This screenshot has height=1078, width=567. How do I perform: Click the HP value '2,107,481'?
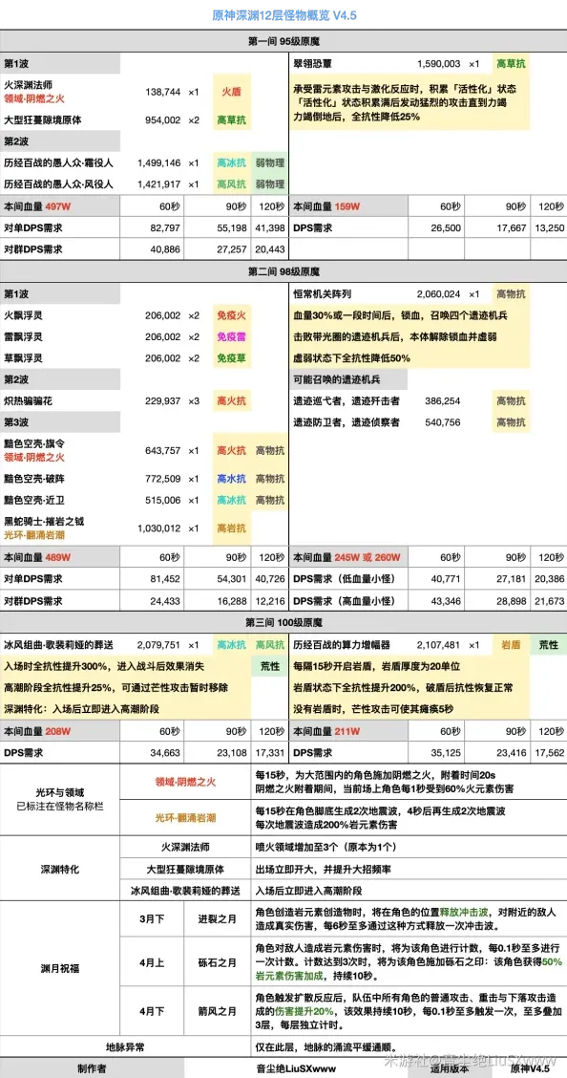(438, 645)
